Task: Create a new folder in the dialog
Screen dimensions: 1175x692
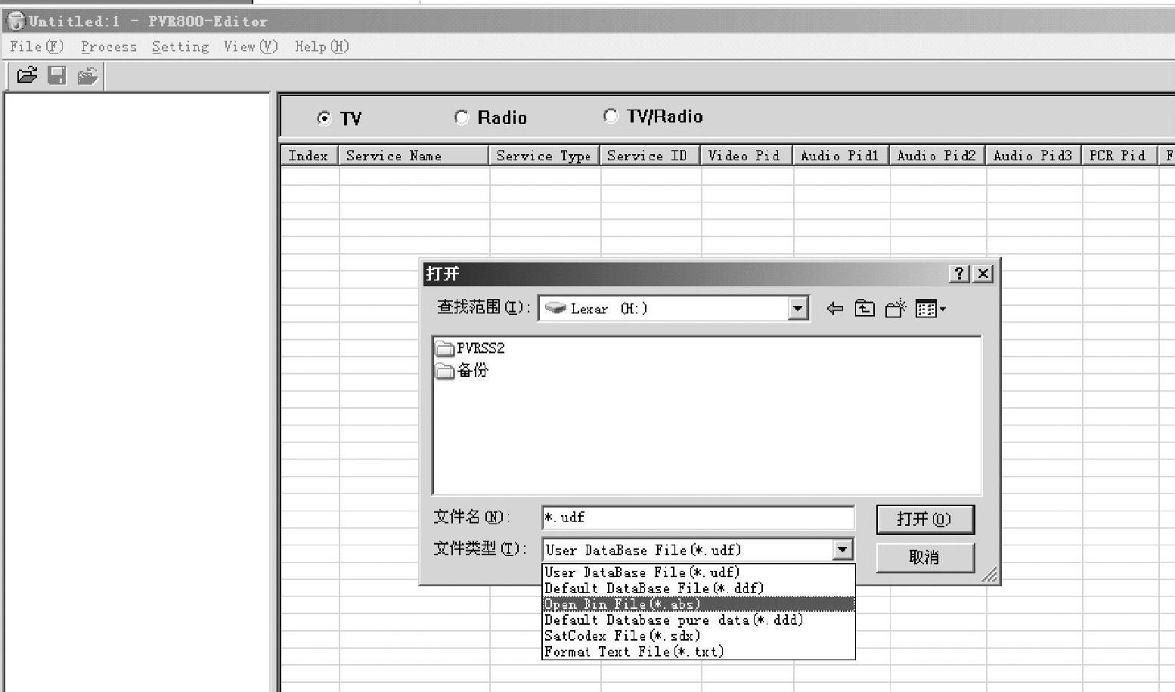Action: pyautogui.click(x=895, y=308)
